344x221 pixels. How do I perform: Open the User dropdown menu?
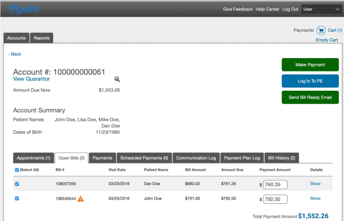tap(319, 9)
